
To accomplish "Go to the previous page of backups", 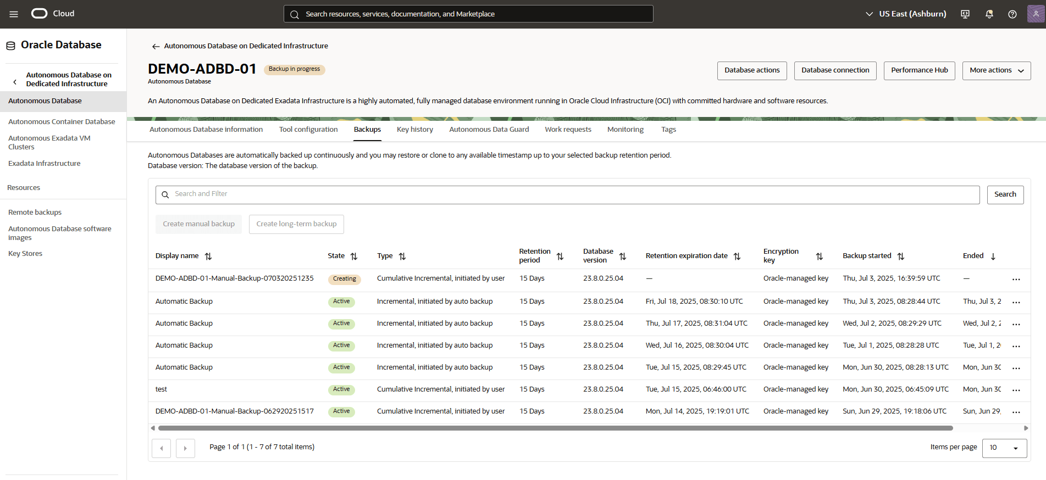I will tap(161, 448).
